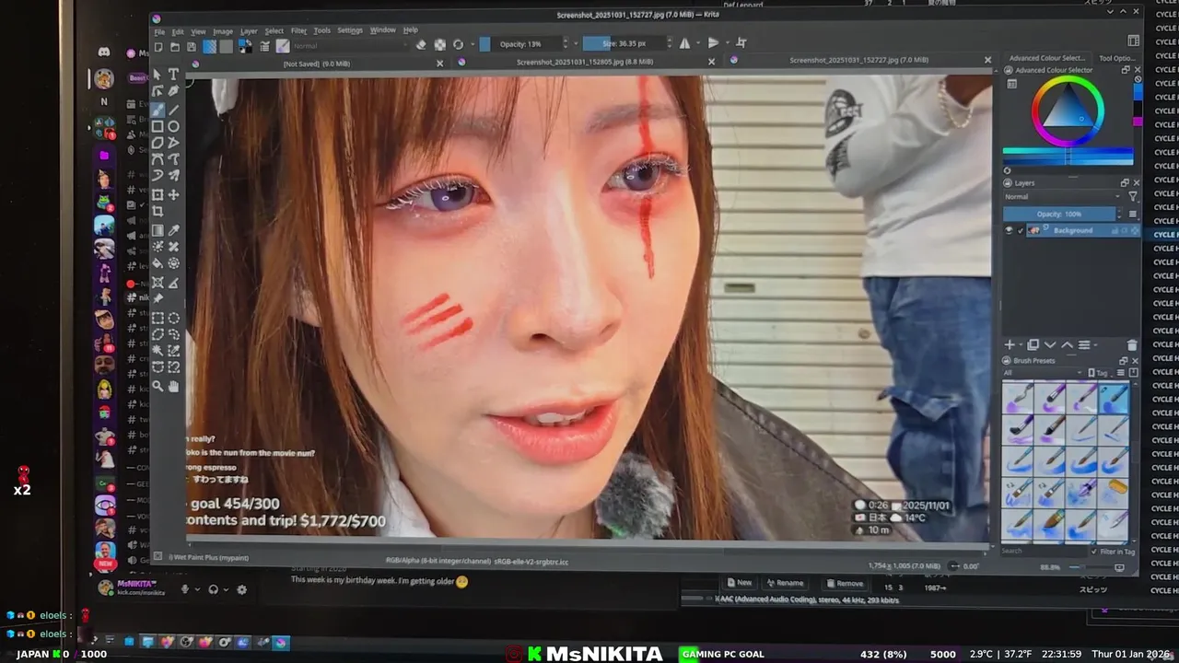Select the Elliptical Selection tool
Screen dimensions: 1179x663
tap(173, 318)
